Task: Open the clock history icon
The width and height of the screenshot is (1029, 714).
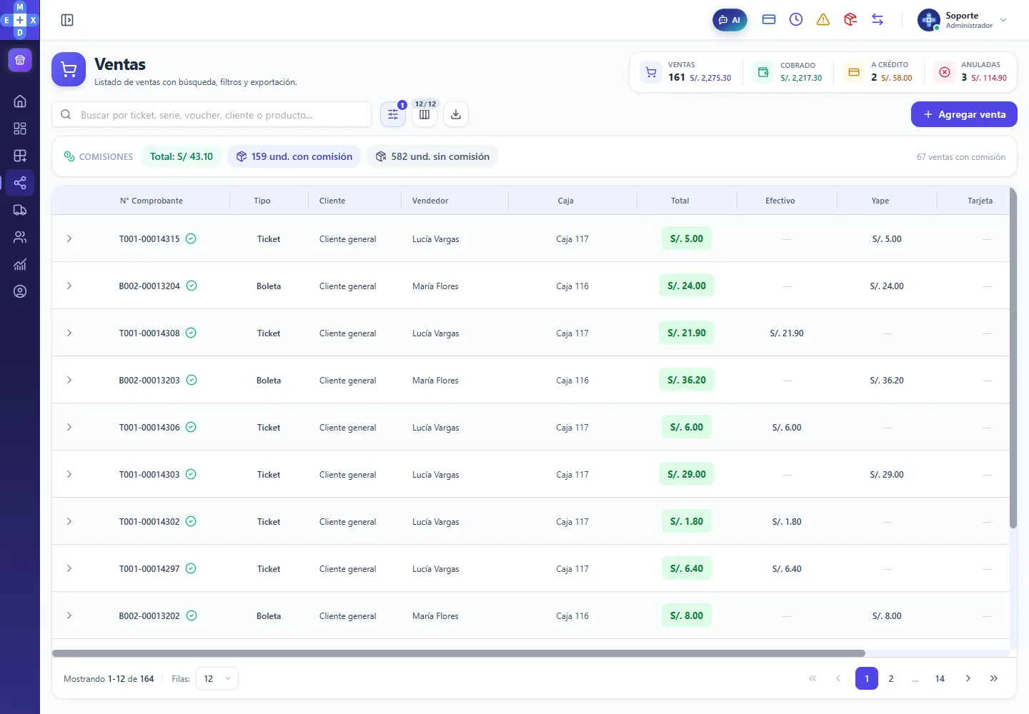Action: (x=796, y=20)
